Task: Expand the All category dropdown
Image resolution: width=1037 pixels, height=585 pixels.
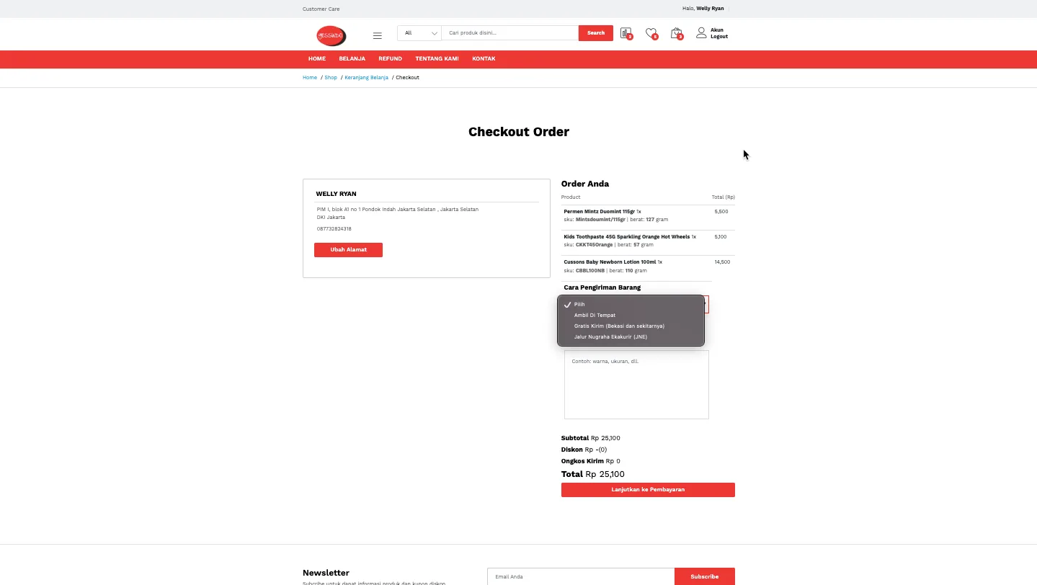Action: 419,33
